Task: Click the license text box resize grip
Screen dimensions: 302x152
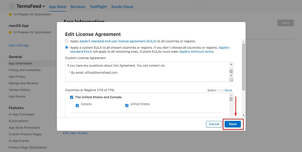Action: pyautogui.click(x=232, y=80)
